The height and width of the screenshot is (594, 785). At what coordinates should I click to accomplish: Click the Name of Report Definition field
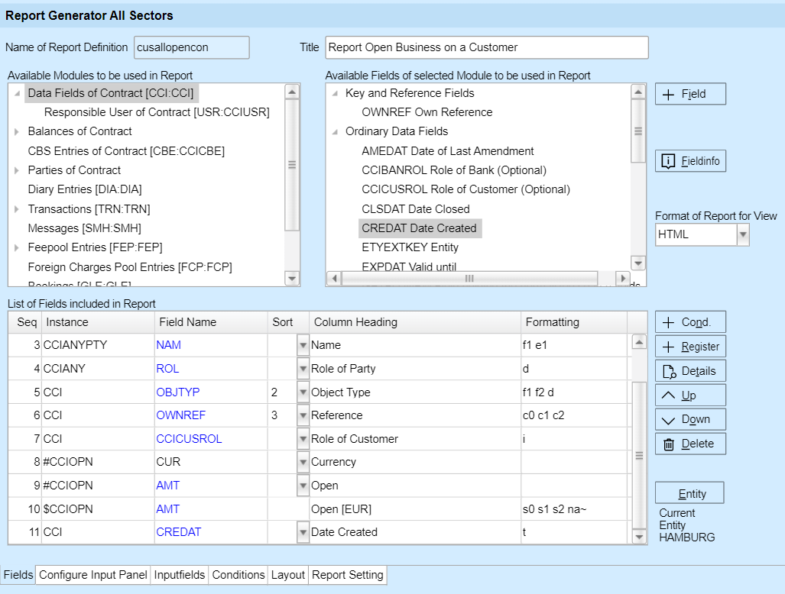tap(192, 47)
